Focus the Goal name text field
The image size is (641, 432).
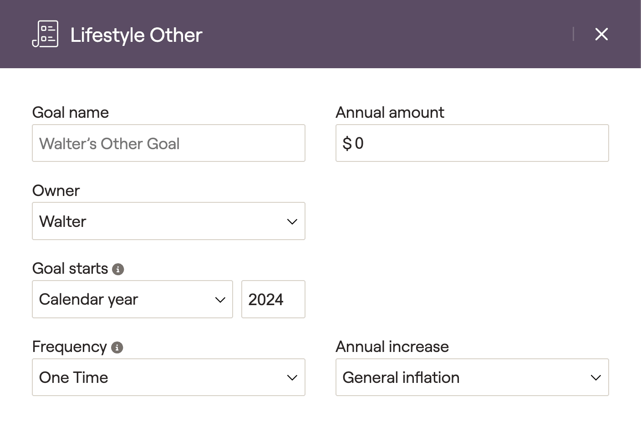tap(168, 143)
